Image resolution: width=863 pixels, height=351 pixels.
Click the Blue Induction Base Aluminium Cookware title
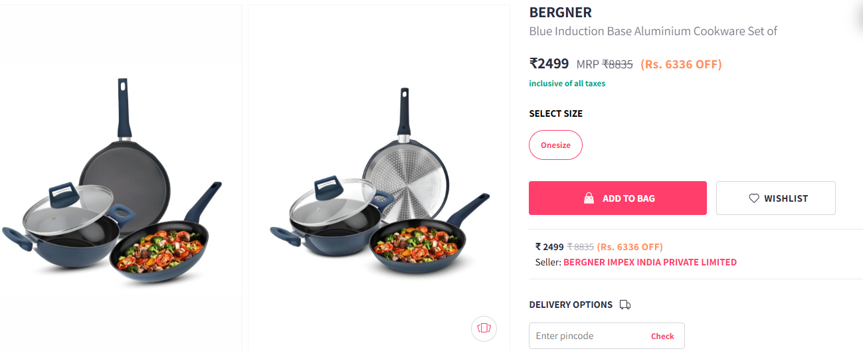(x=653, y=31)
